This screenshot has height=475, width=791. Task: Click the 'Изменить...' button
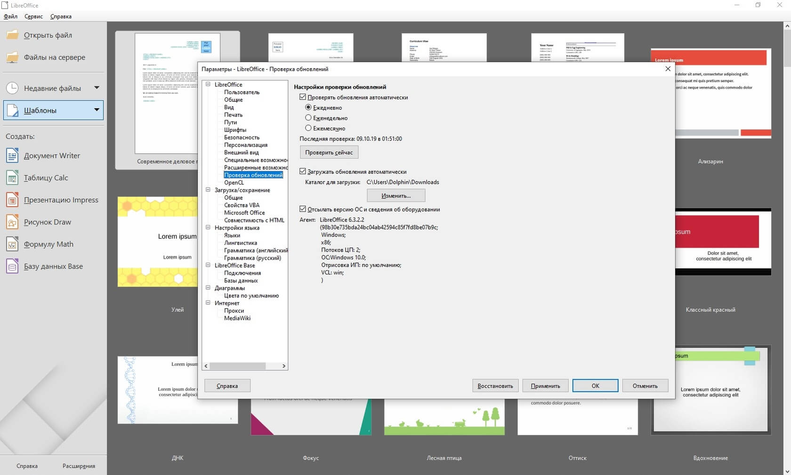click(396, 196)
